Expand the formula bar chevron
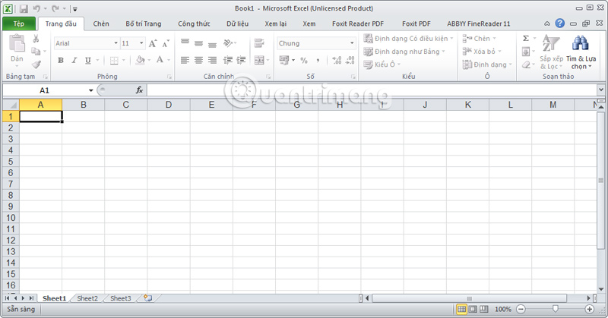The height and width of the screenshot is (318, 608). [x=600, y=90]
